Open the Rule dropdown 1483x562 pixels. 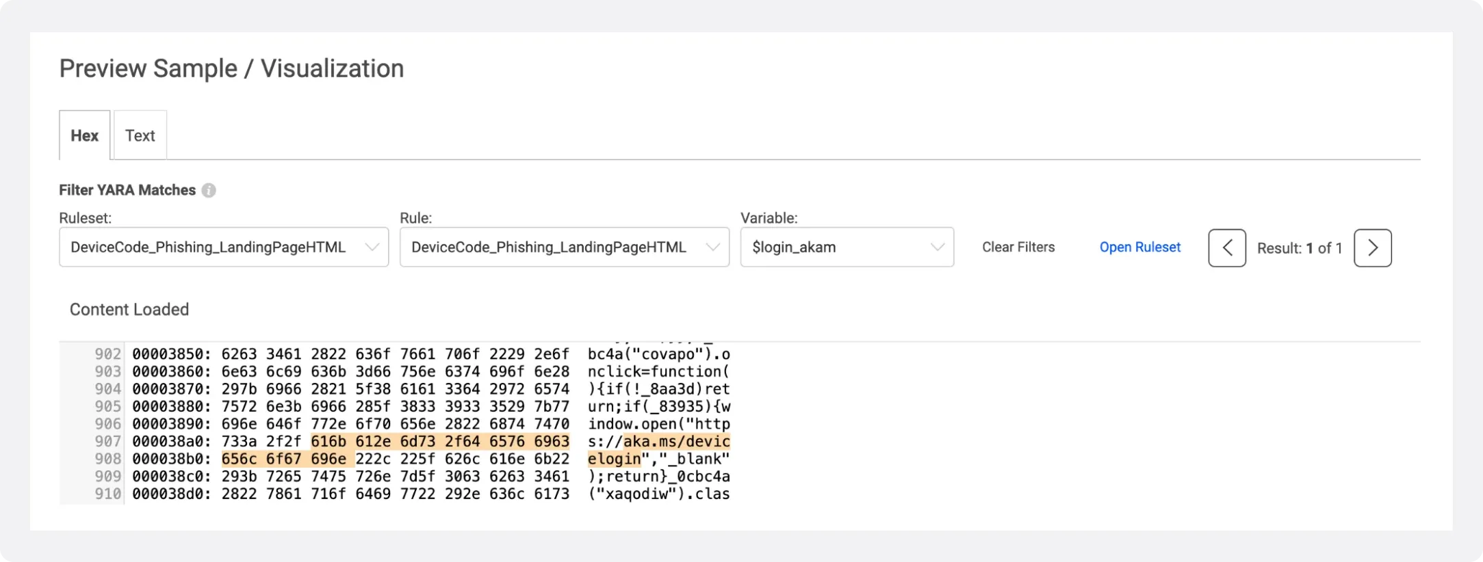[565, 247]
